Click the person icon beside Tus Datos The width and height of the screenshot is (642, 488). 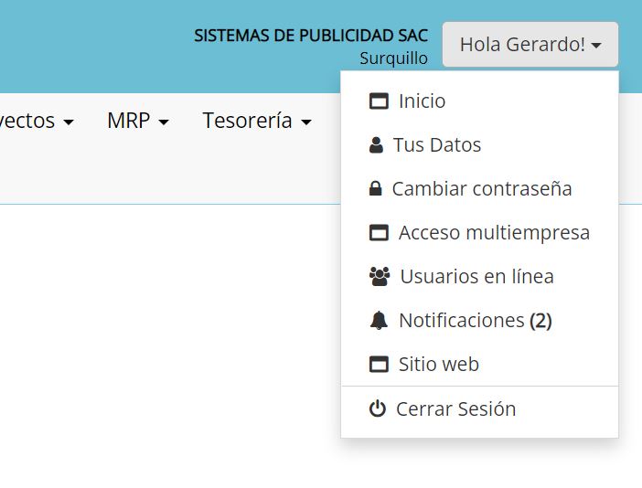click(376, 145)
